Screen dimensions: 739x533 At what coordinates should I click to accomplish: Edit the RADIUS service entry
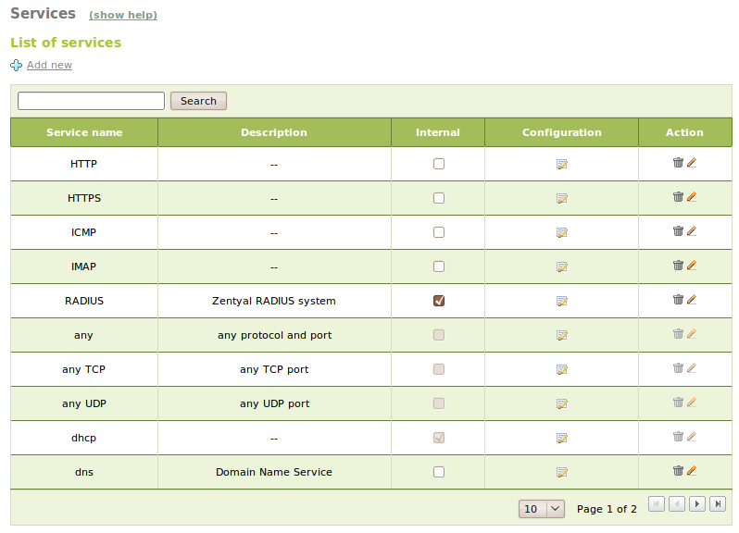pos(692,300)
